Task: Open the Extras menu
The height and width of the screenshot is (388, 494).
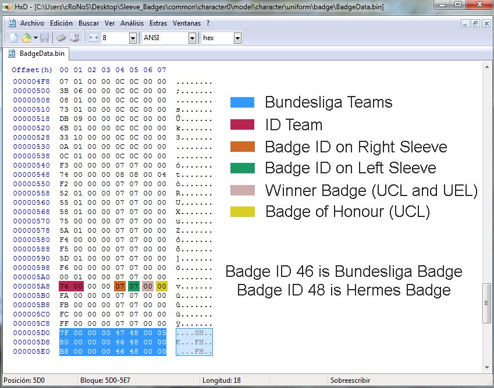Action: click(158, 23)
